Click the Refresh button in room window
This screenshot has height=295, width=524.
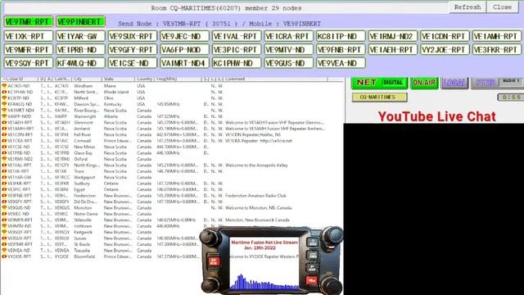(x=468, y=7)
